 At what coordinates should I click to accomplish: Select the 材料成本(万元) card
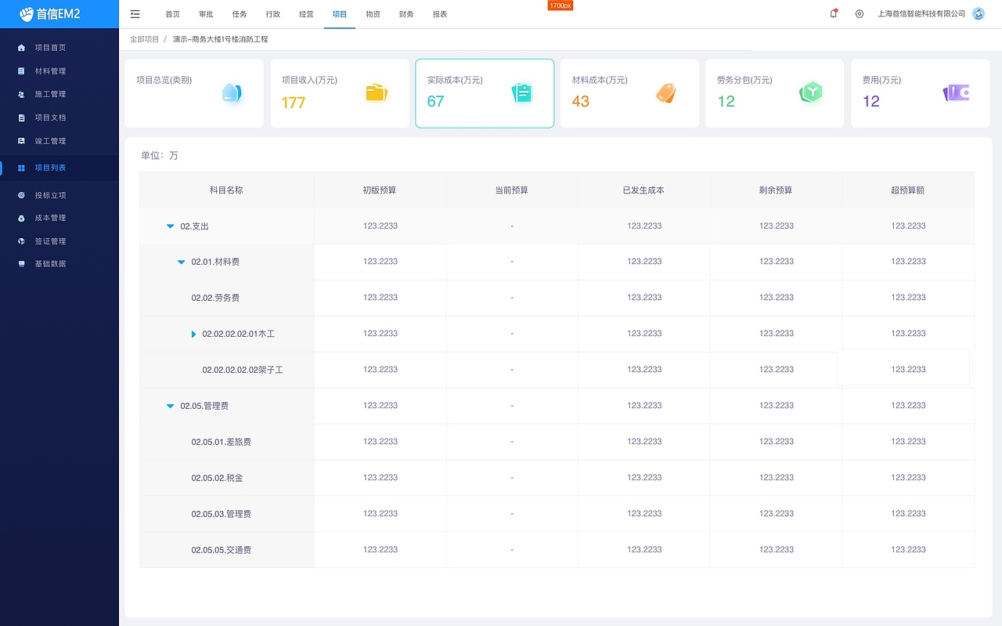point(629,93)
